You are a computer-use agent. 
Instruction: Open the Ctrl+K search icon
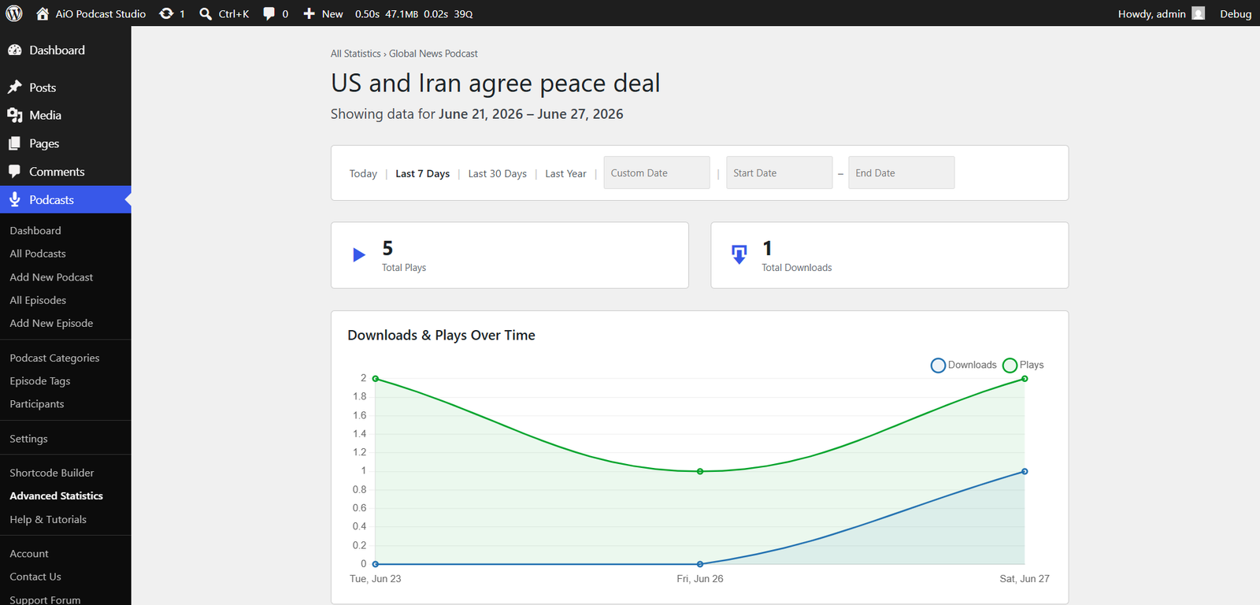[x=206, y=13]
